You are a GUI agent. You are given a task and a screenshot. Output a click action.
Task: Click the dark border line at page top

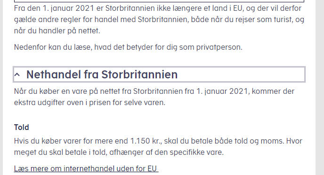159,1
